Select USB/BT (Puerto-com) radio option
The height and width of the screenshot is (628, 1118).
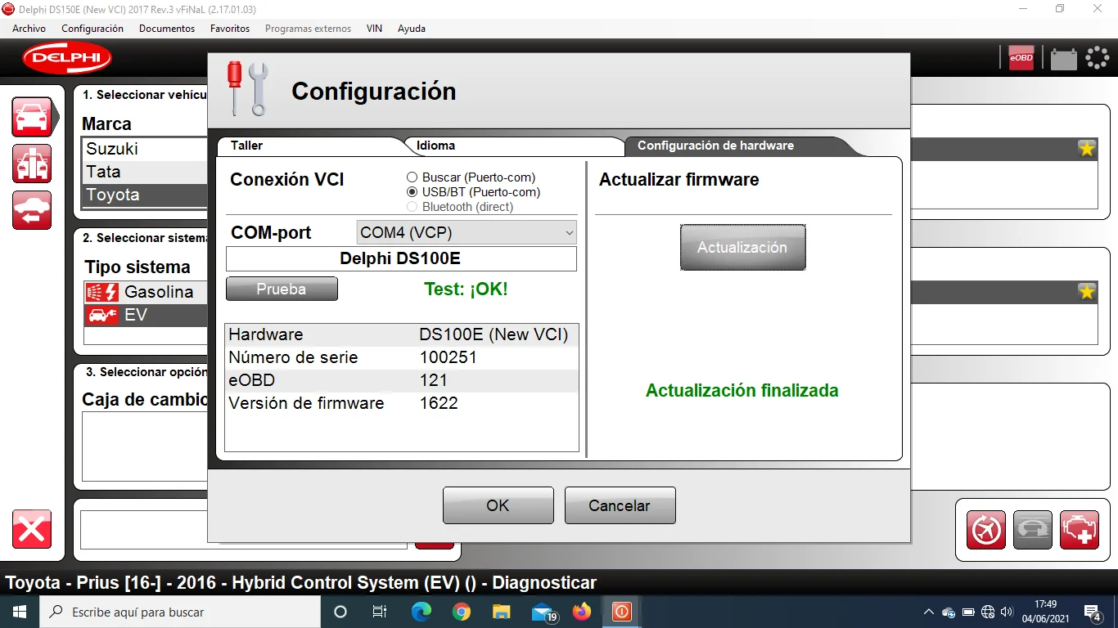pos(412,192)
